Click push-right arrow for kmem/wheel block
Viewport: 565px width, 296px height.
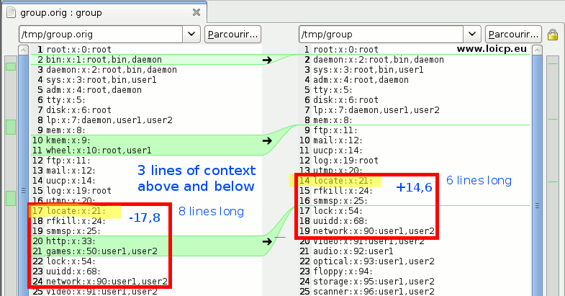pos(267,140)
